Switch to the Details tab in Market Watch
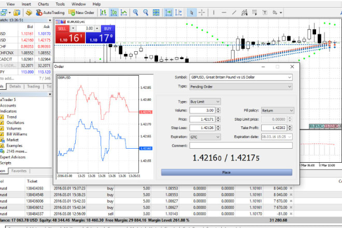Screen dimensions: 342x228 click(15, 87)
